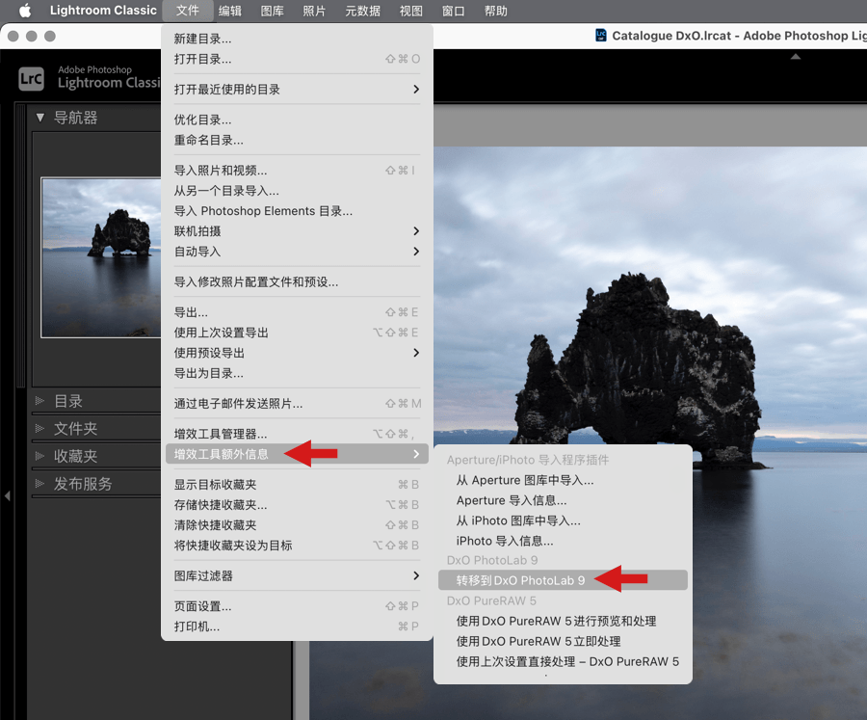
Task: Open the 自动导入 submenu
Action: pyautogui.click(x=297, y=252)
